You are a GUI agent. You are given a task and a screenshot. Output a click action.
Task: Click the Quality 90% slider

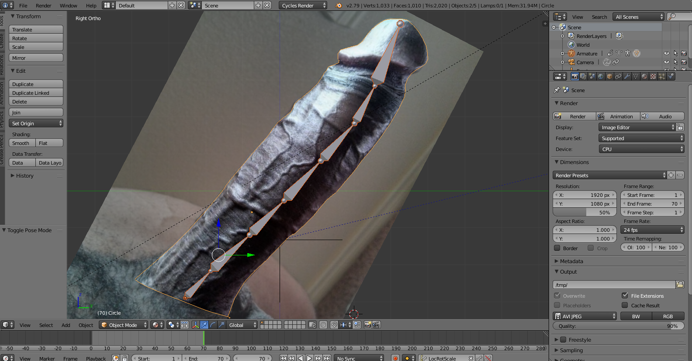[x=619, y=326]
